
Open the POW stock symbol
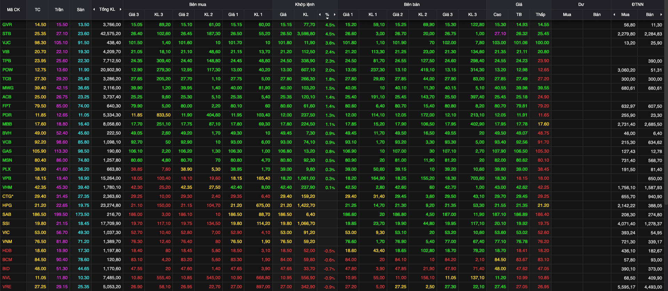(8, 70)
